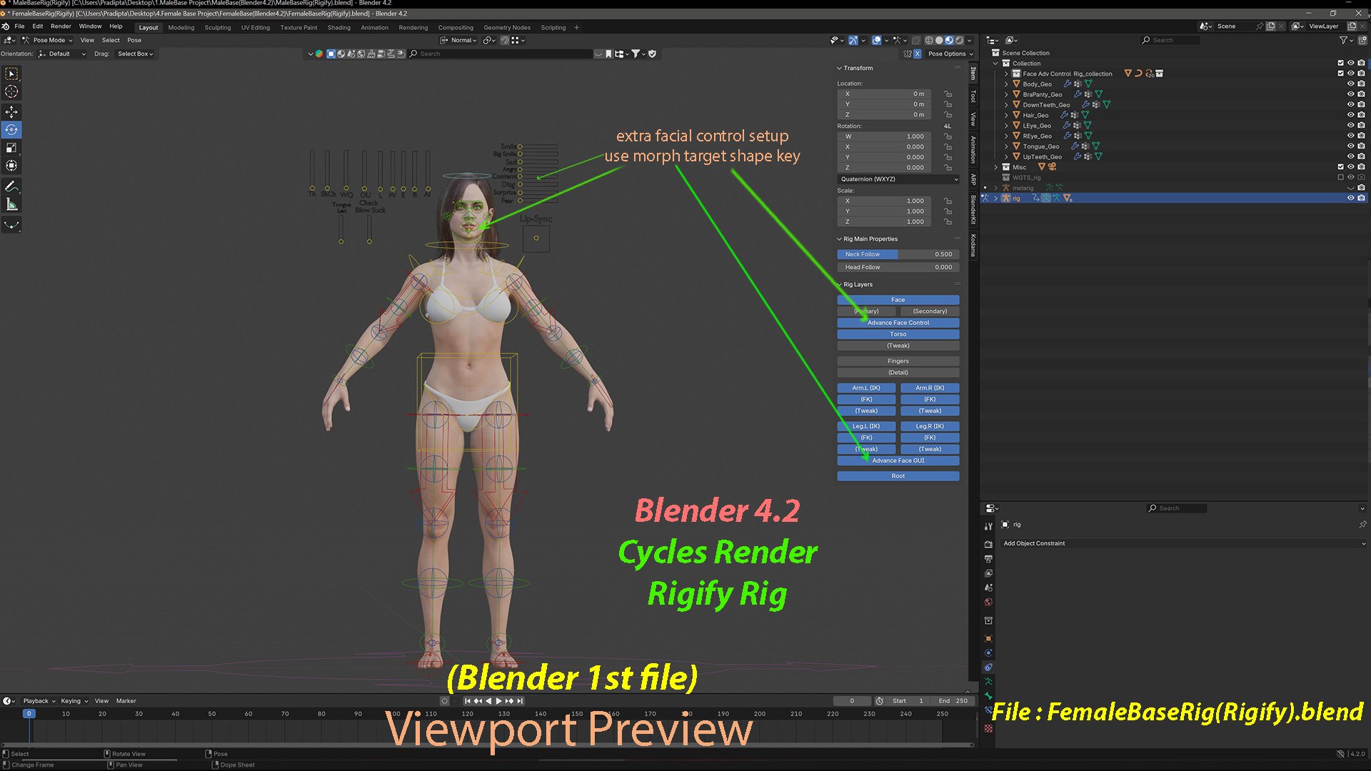Open the Render properties tab

pyautogui.click(x=988, y=544)
